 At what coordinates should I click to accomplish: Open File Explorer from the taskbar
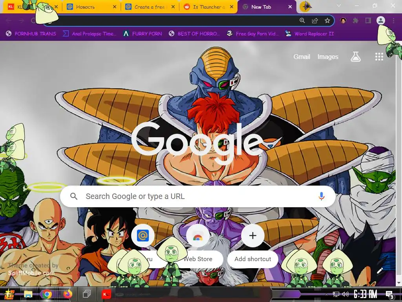point(28,294)
